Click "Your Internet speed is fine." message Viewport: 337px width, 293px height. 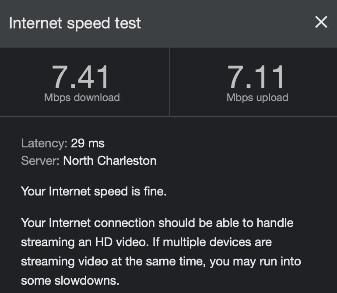click(94, 191)
